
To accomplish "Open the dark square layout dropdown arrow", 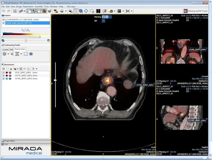I will [123, 11].
